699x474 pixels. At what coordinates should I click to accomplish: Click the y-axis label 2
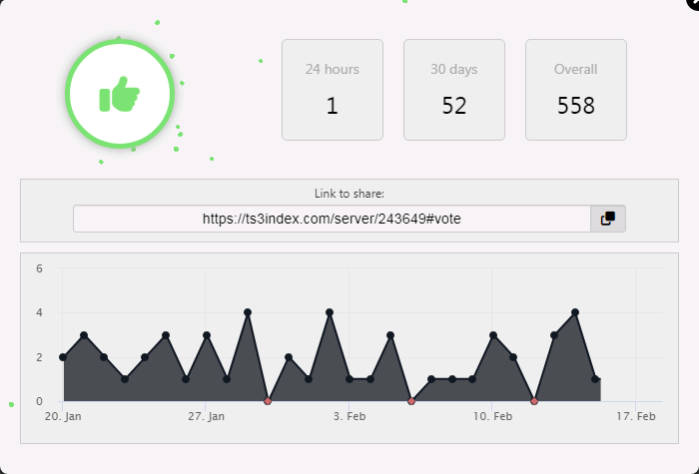[x=40, y=357]
